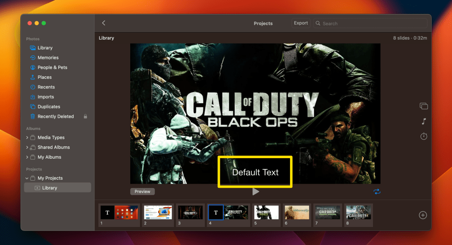Click the Places pin icon
452x245 pixels.
[x=33, y=77]
